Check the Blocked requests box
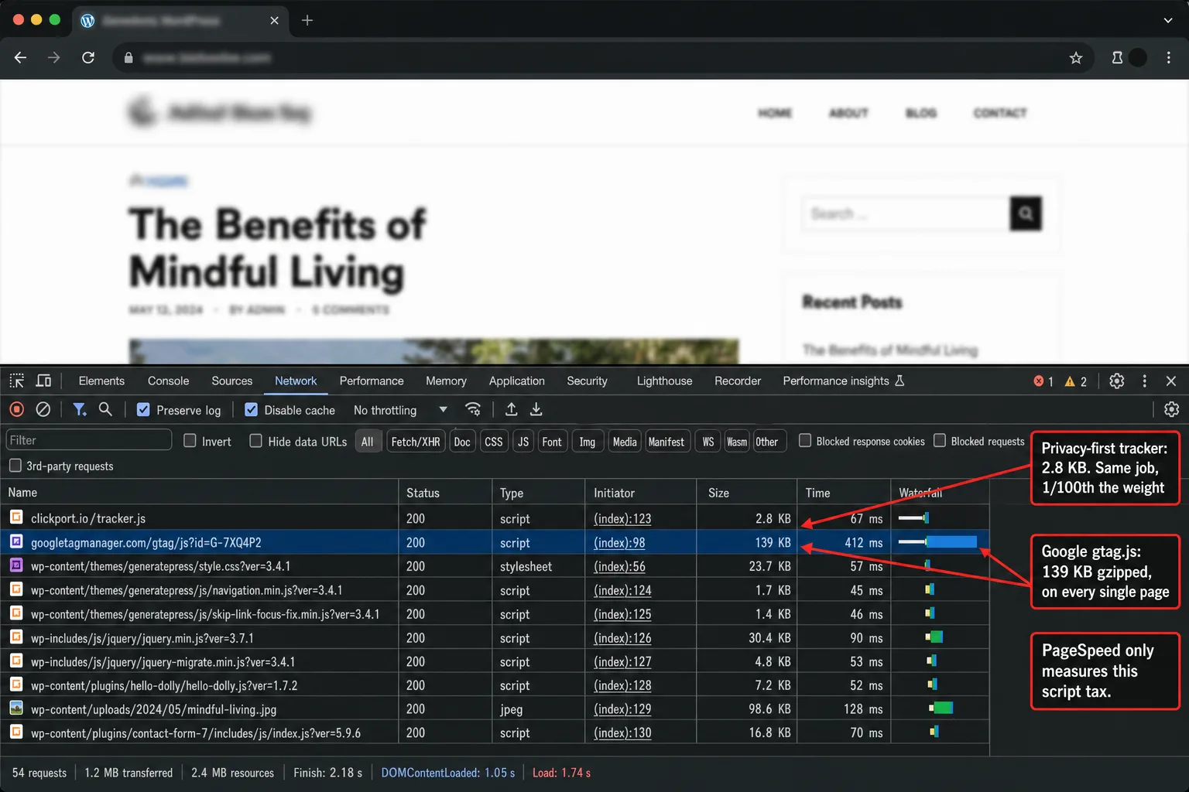This screenshot has width=1189, height=792. click(x=940, y=441)
